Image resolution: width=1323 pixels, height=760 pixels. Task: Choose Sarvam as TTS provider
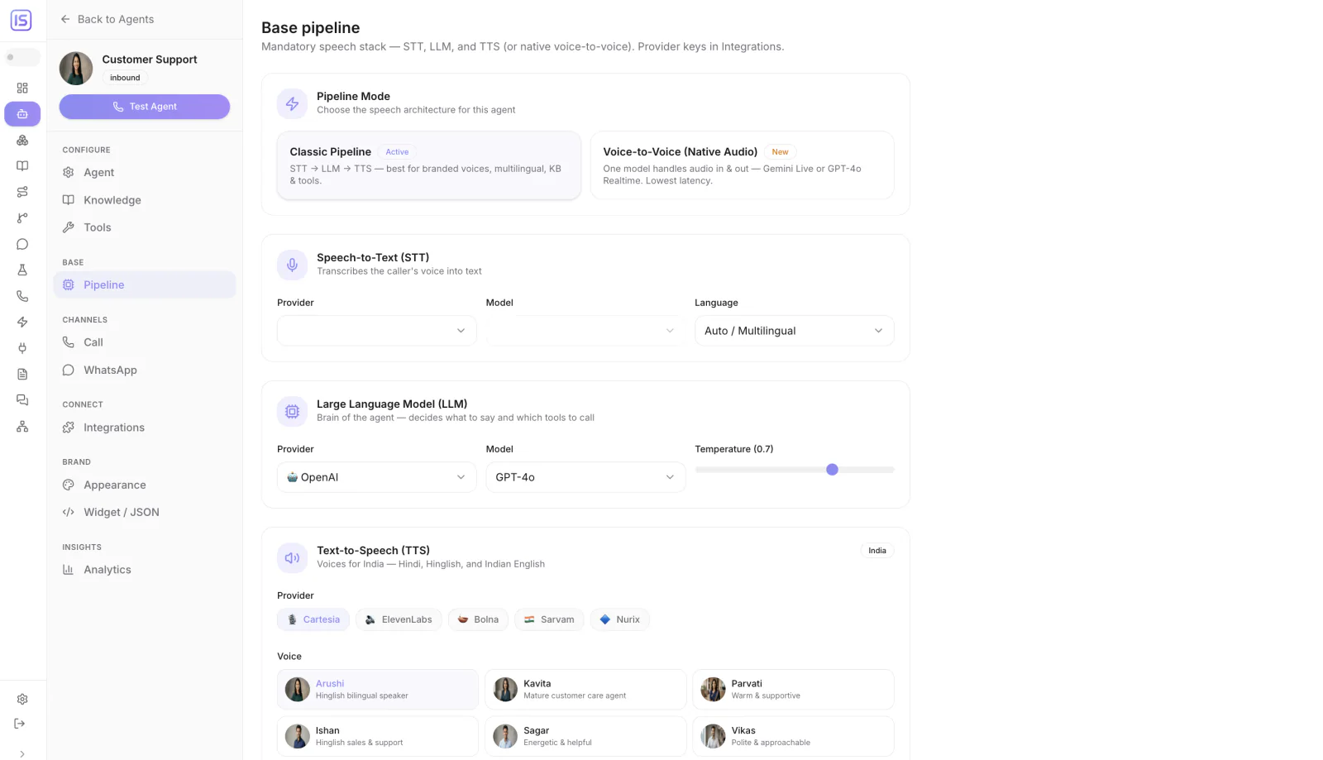tap(549, 619)
